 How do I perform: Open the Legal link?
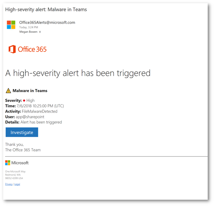(x=17, y=184)
